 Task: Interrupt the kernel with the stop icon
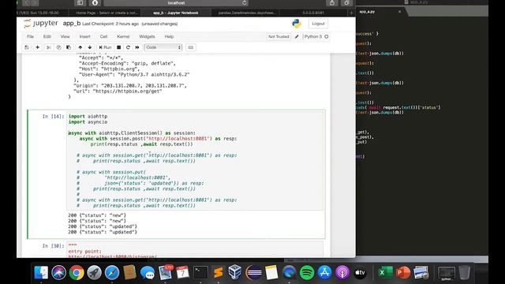119,47
